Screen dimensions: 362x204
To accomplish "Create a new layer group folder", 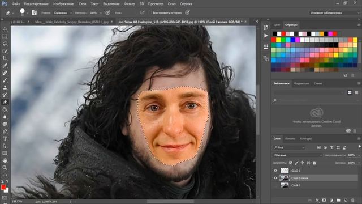I will pos(338,200).
